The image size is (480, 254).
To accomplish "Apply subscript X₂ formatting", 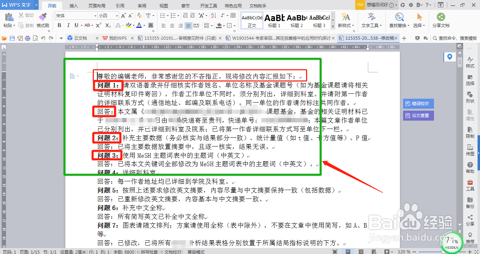I will (108, 25).
